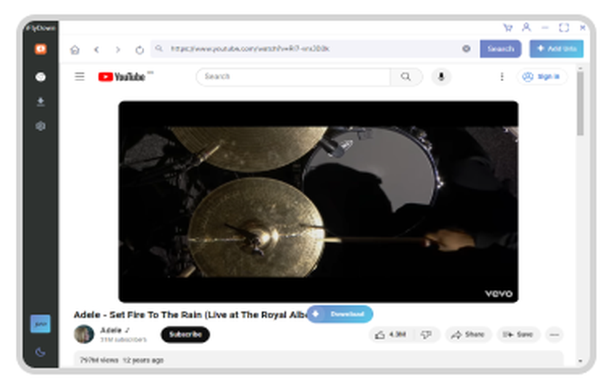611x384 pixels.
Task: Click the Add Urls button
Action: 556,49
